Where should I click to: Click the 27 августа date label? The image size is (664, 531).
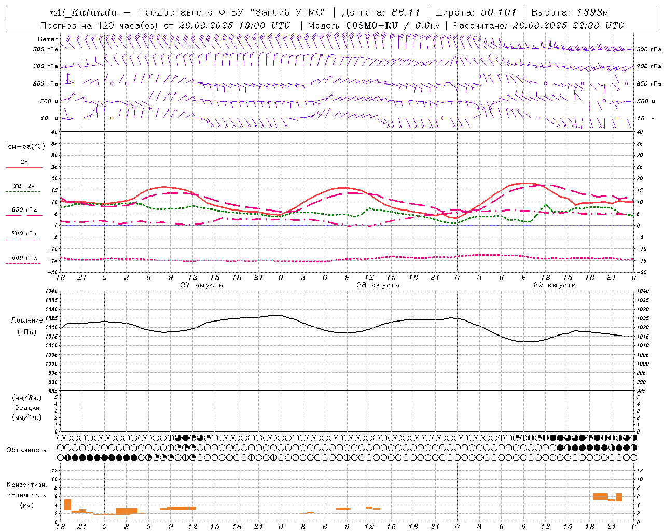[x=202, y=285]
